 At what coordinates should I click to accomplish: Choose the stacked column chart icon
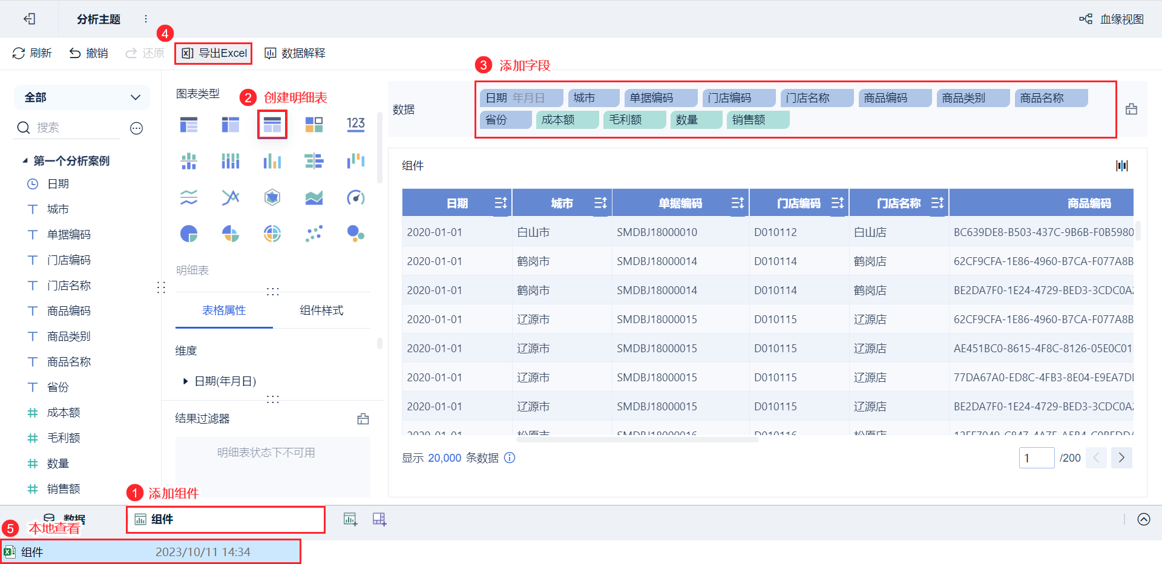(x=231, y=161)
